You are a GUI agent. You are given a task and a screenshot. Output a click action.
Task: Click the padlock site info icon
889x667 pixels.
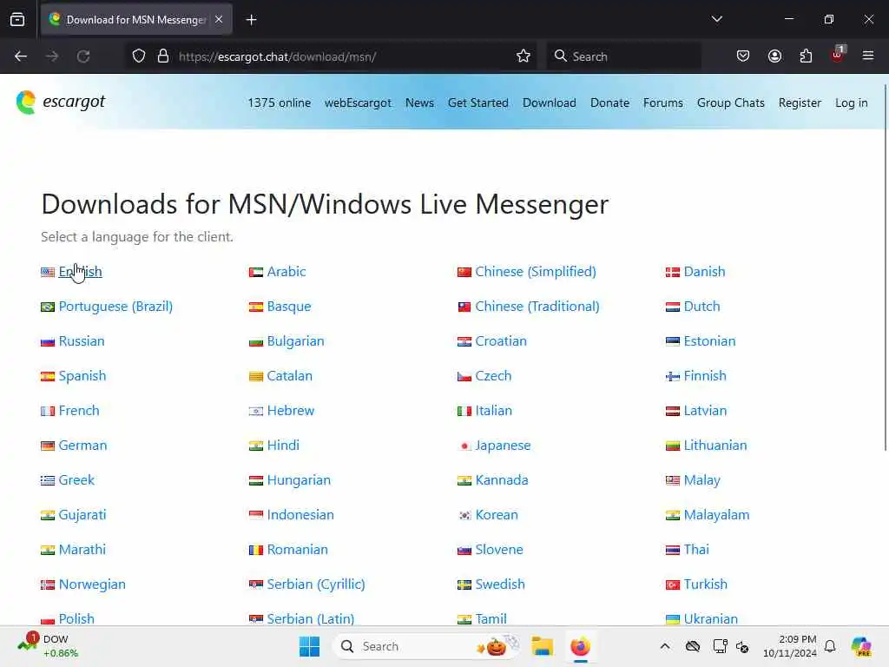coord(163,56)
